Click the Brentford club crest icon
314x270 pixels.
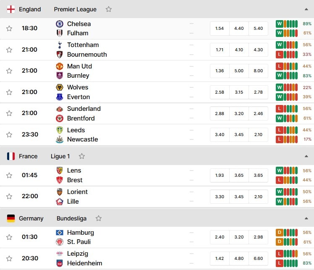click(60, 118)
